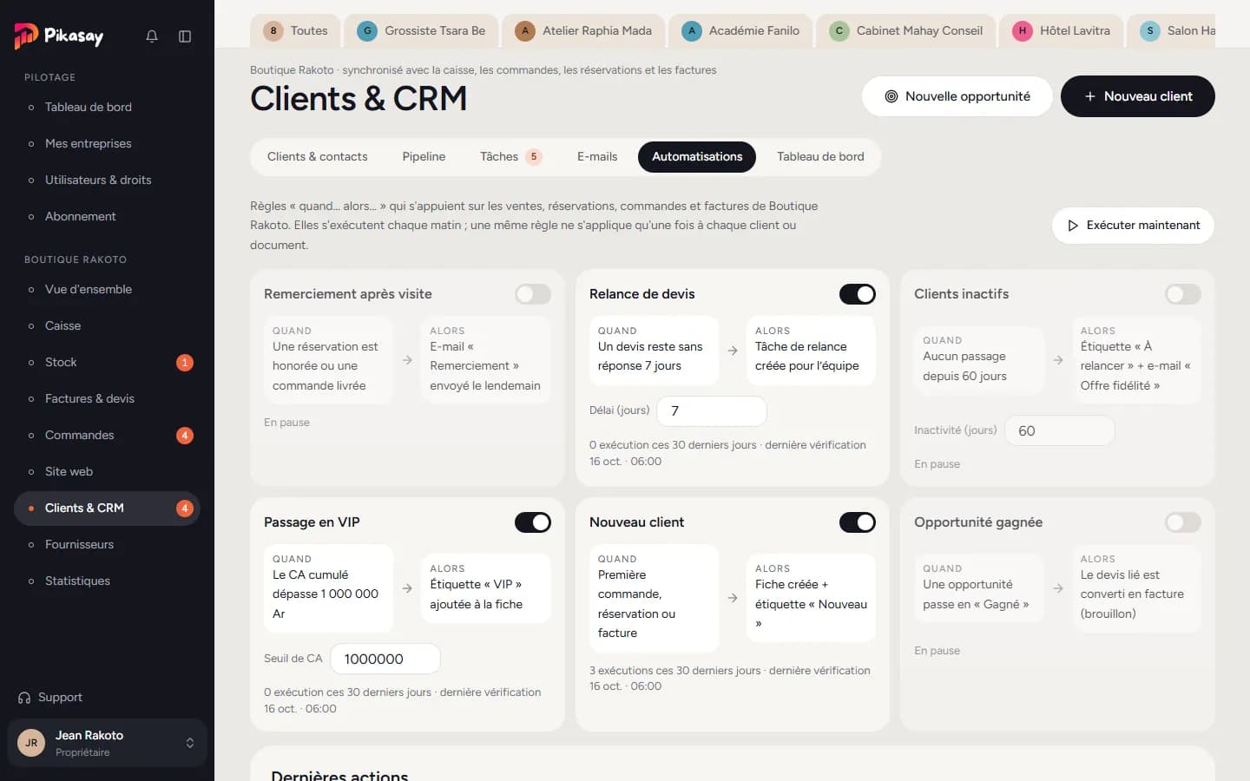1250x781 pixels.
Task: Click the Cabinet Mahay Conseil avatar C
Action: point(839,31)
